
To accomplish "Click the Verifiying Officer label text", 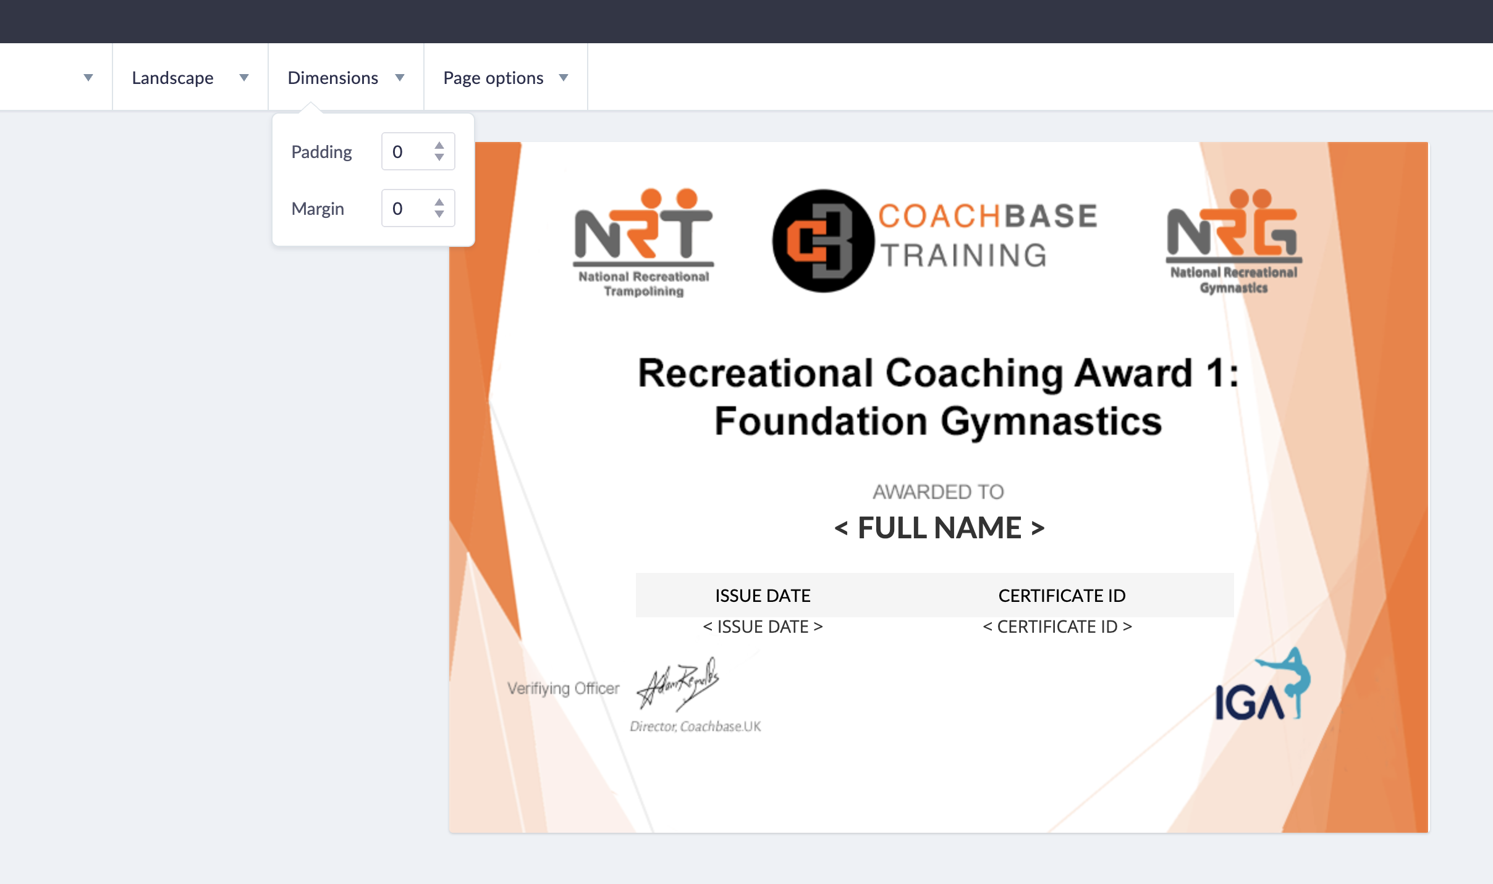I will point(563,689).
